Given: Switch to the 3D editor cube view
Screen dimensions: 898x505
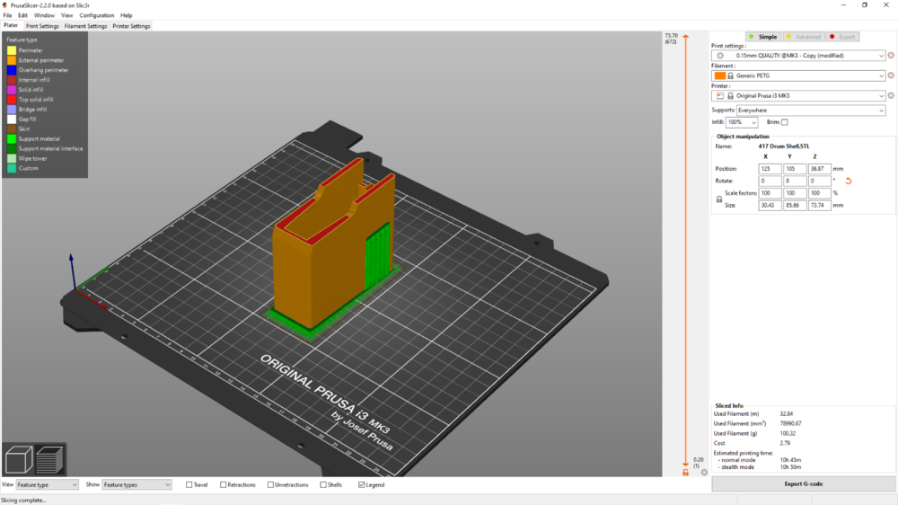Looking at the screenshot, I should point(19,460).
